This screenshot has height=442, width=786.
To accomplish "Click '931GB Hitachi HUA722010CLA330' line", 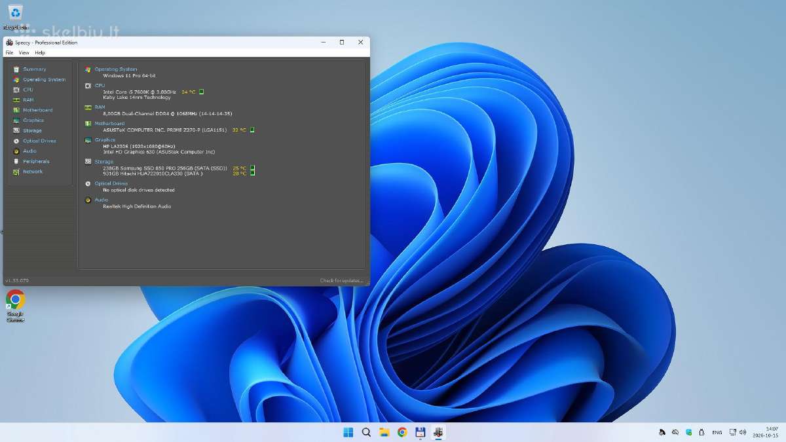I will coord(153,174).
